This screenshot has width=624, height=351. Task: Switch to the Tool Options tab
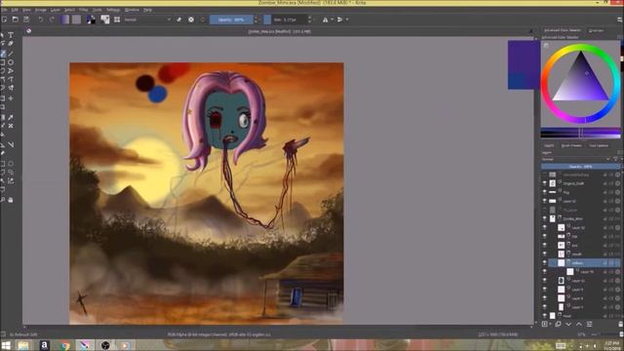click(599, 145)
